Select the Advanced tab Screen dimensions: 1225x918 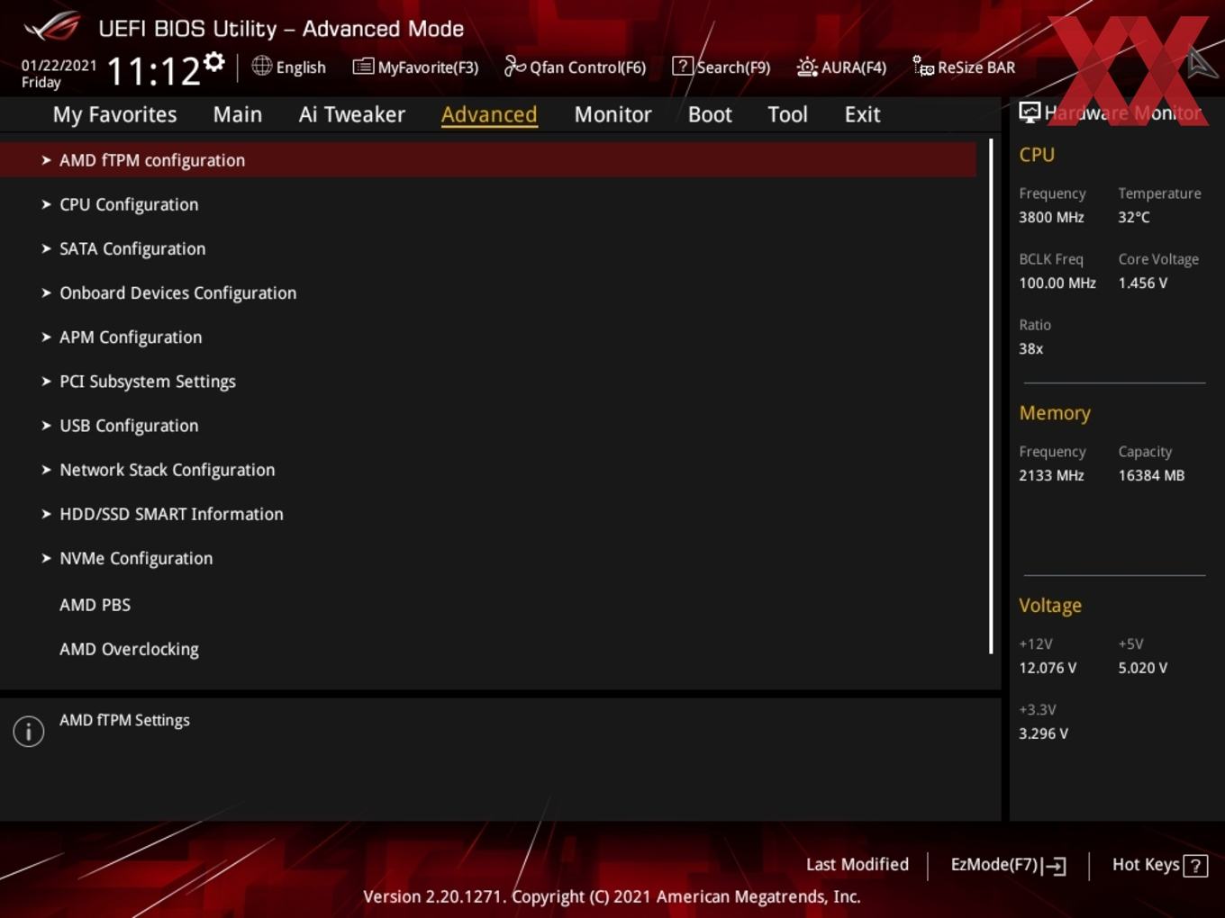point(489,114)
